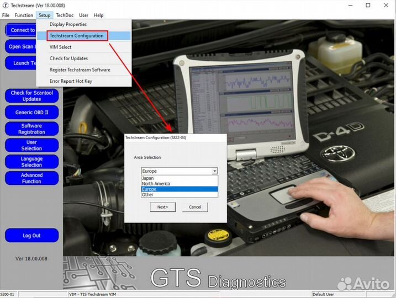Screen dimensions: 396x298
Task: Cancel the Techstream Configuration dialog
Action: [x=195, y=207]
